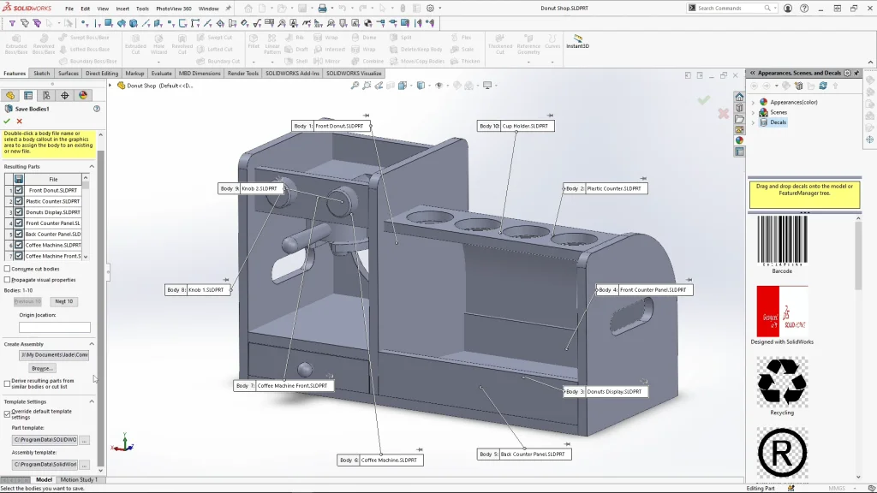
Task: Open the File Explorer task pane tab
Action: [x=739, y=119]
